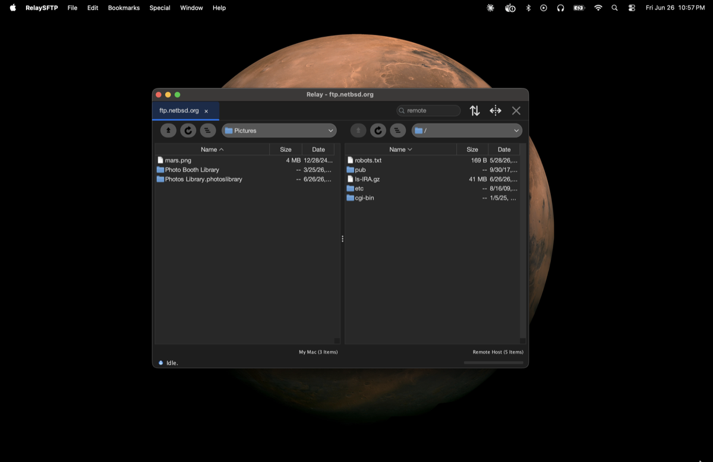The height and width of the screenshot is (462, 713).
Task: Open Control Center in menu bar
Action: pos(632,8)
